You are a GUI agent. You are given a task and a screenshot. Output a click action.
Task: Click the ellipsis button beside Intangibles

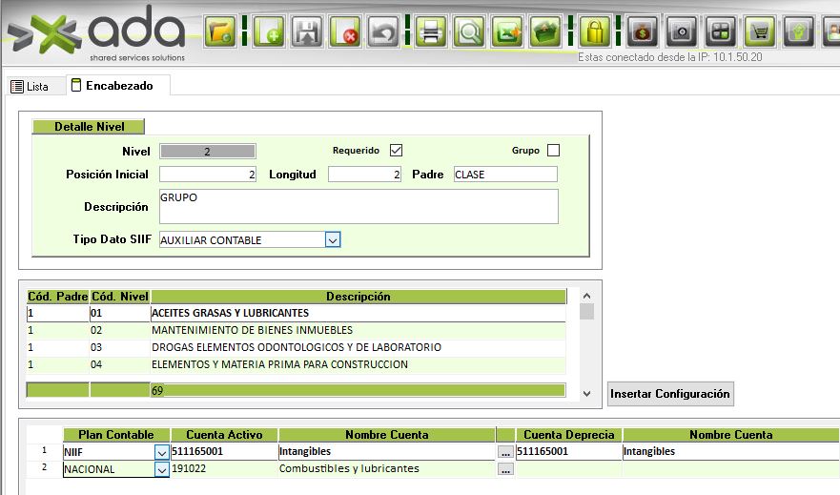click(x=505, y=452)
